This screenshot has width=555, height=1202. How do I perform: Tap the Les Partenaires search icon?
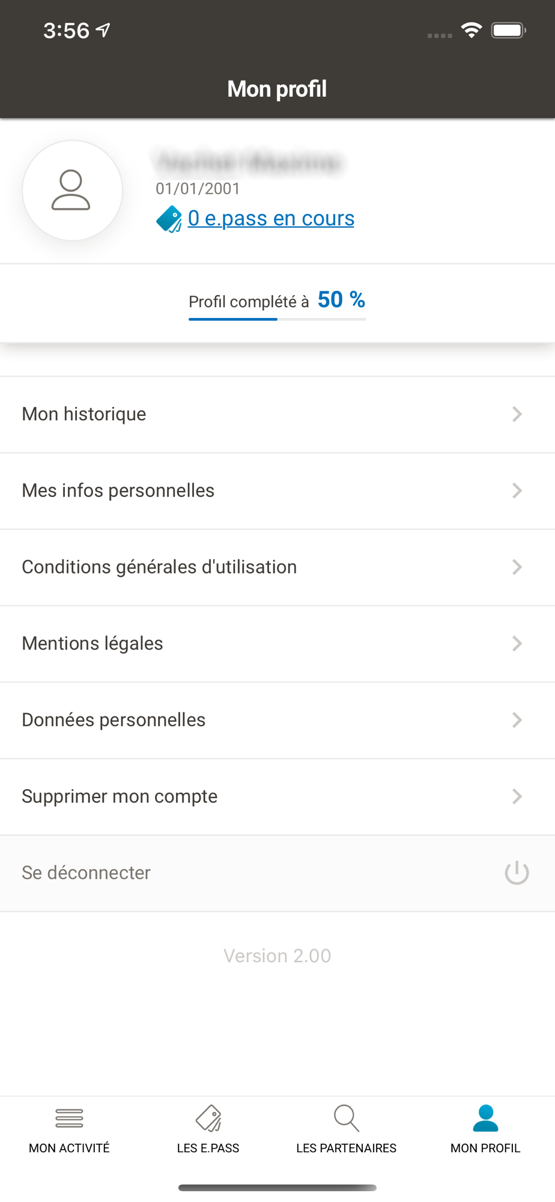coord(346,1118)
